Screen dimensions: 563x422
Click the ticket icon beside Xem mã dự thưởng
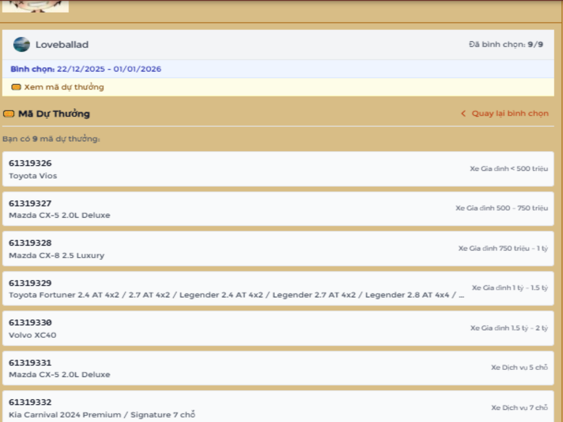coord(16,87)
